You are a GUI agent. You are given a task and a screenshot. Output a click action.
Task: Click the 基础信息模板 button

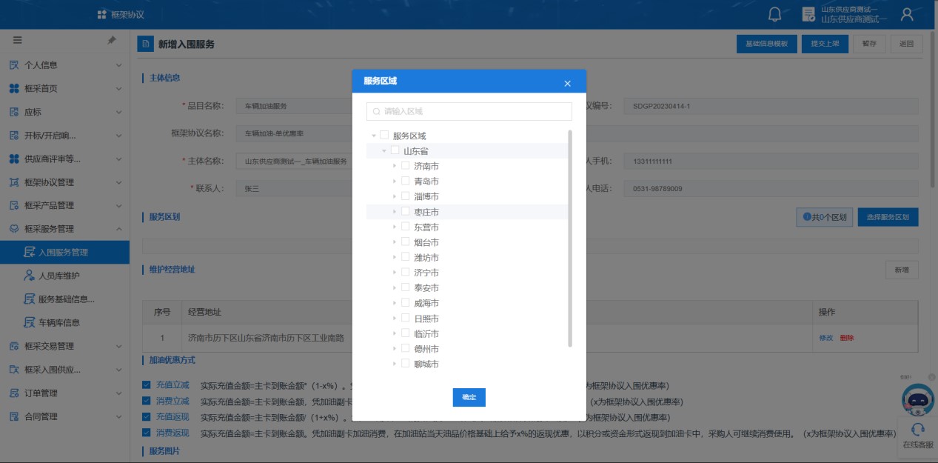coord(767,44)
